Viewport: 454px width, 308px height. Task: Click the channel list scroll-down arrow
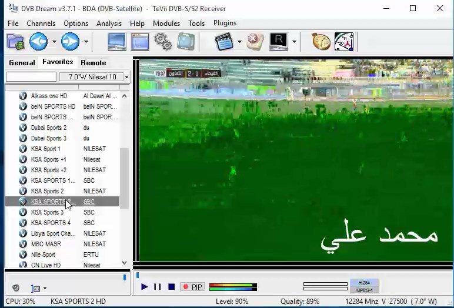click(x=124, y=263)
